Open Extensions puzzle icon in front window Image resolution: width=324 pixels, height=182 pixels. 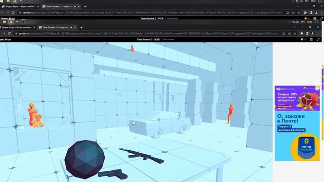[302, 33]
